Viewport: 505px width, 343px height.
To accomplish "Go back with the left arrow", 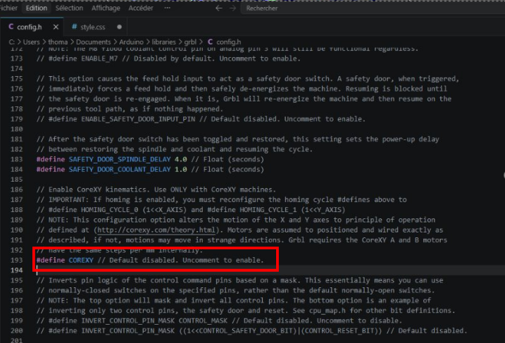I will click(x=218, y=8).
